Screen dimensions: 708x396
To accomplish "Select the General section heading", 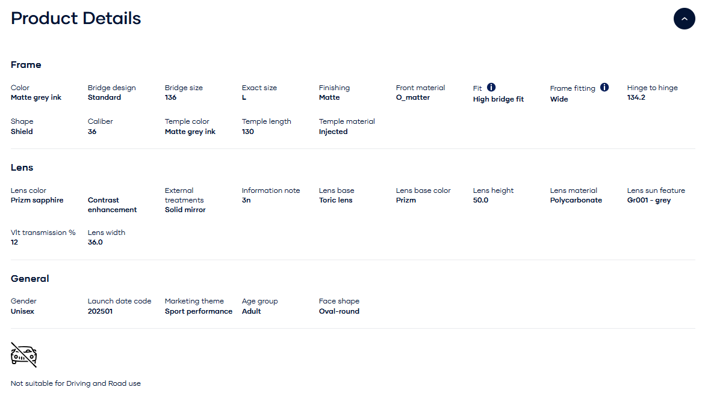I will tap(30, 279).
